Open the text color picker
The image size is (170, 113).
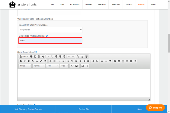point(72,66)
